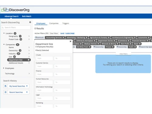This screenshot has height=114, width=152.
Task: Open Advanced Search in navigation bar
Action: pos(12,16)
